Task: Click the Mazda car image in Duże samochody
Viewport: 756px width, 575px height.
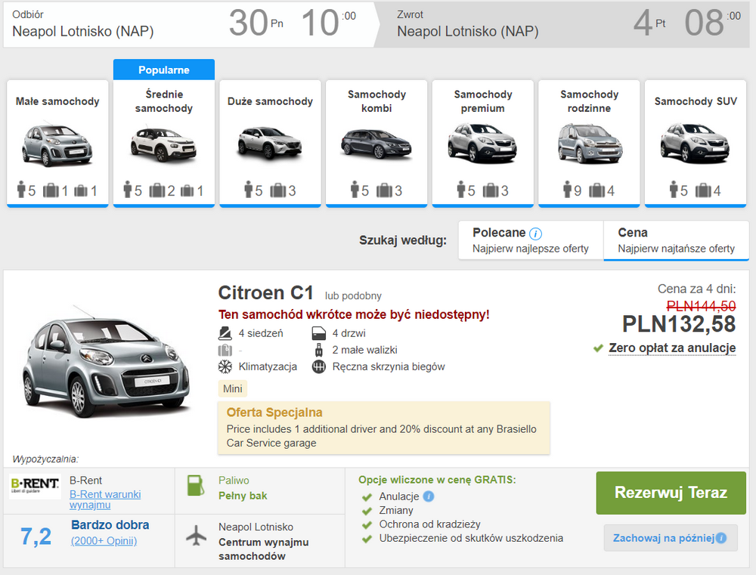Action: click(x=270, y=143)
